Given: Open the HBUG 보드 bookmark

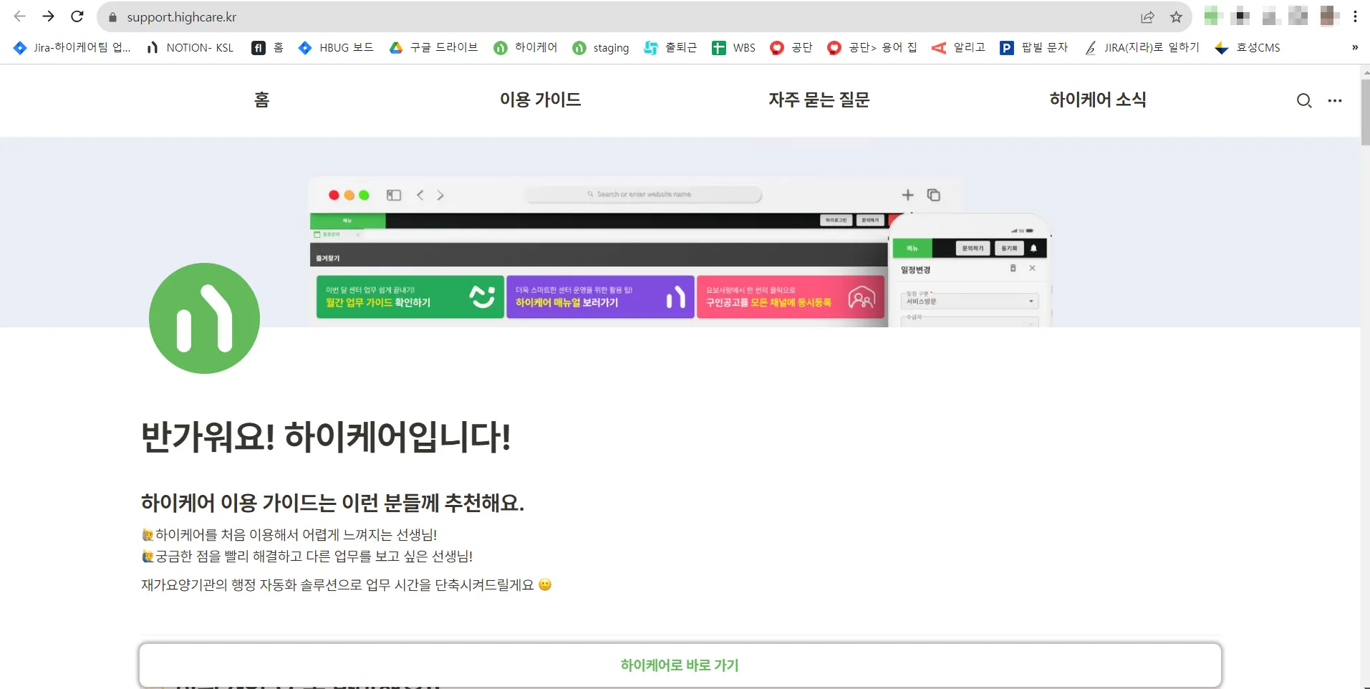Looking at the screenshot, I should pos(336,47).
